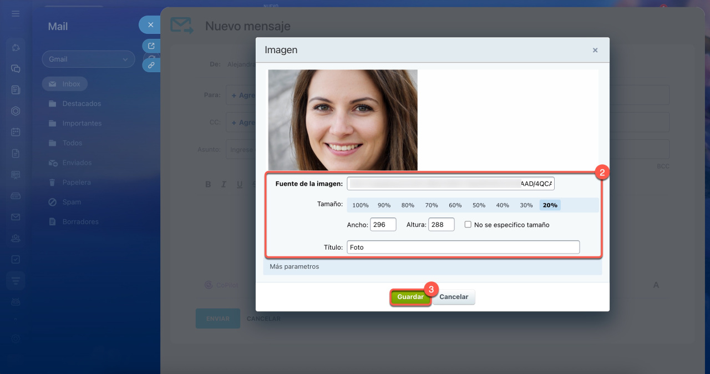Viewport: 710px width, 374px height.
Task: Open the hamburger menu in the sidebar
Action: (16, 14)
